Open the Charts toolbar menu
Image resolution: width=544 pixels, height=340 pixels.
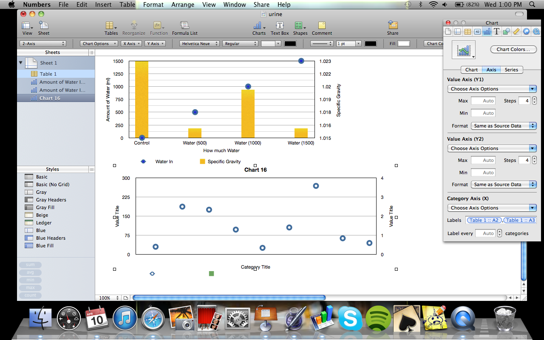pyautogui.click(x=259, y=28)
